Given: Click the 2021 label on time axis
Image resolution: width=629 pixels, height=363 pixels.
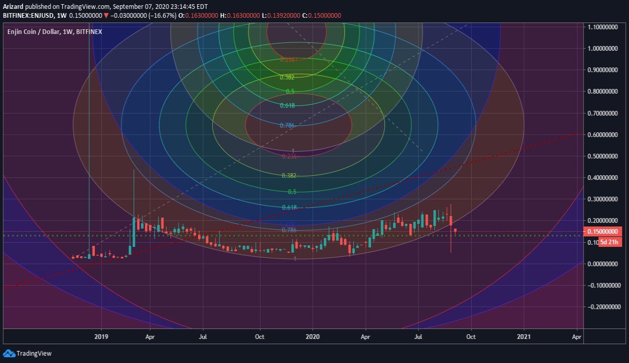Looking at the screenshot, I should point(524,337).
